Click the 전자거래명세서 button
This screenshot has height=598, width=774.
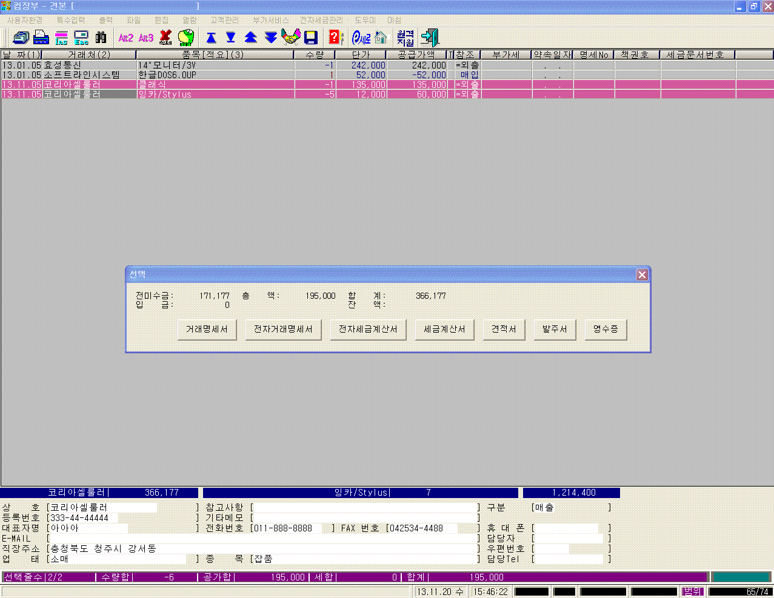283,329
